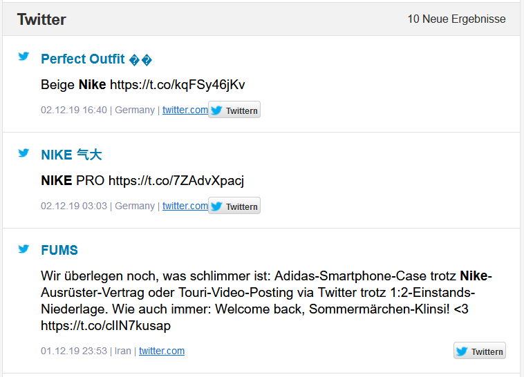Screen dimensions: 524x377
Task: Click Twittern button under FUMS tweet
Action: (x=480, y=351)
